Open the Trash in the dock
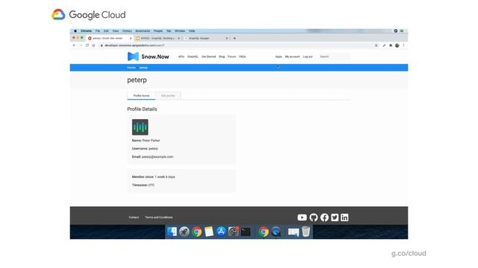The width and height of the screenshot is (478, 268). click(305, 232)
